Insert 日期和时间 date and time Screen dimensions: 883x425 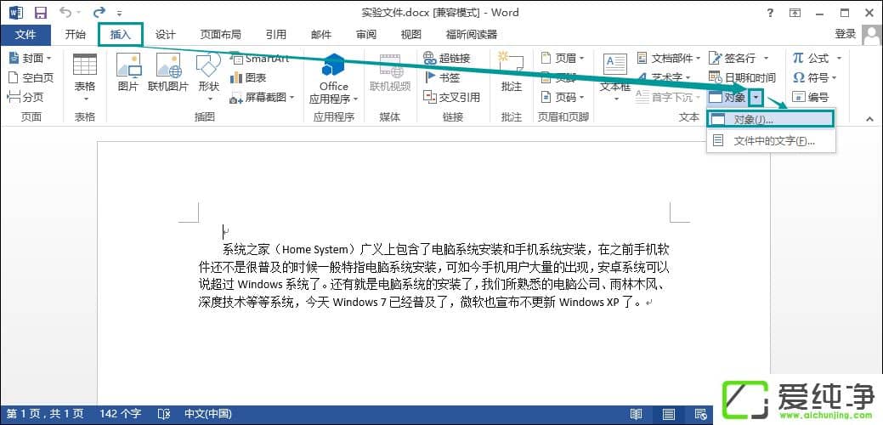[742, 77]
